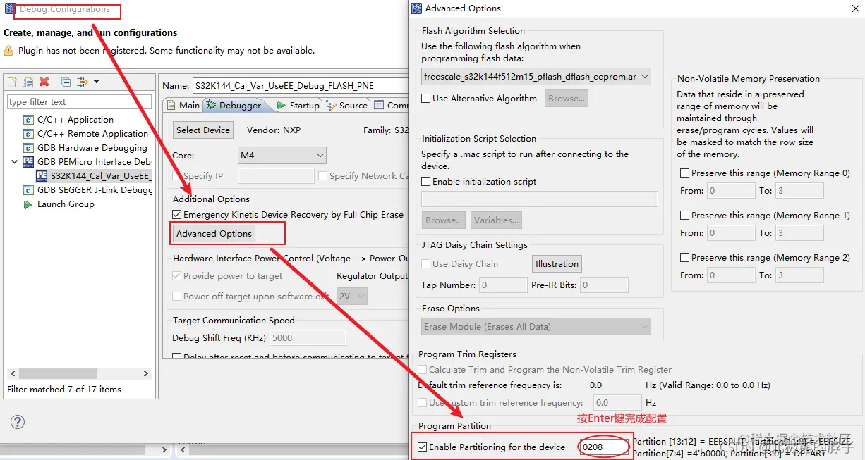Click the Debug Shift Freq input field

308,338
